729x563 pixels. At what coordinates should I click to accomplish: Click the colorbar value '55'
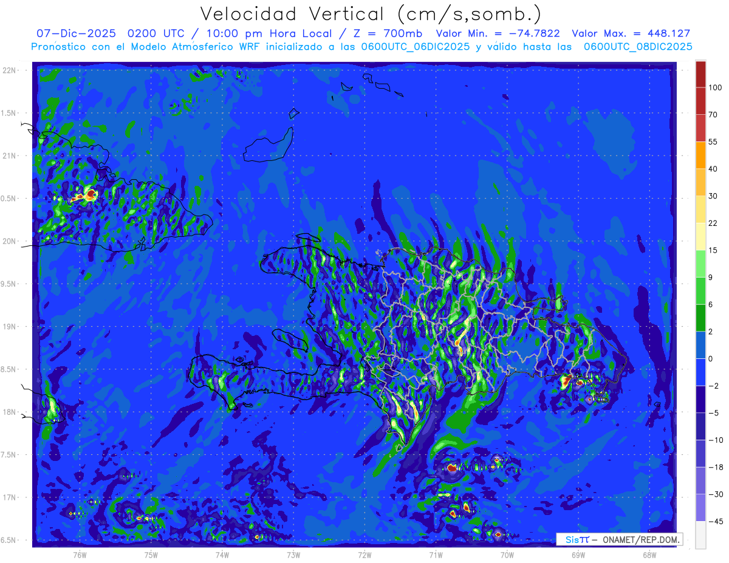pyautogui.click(x=714, y=142)
